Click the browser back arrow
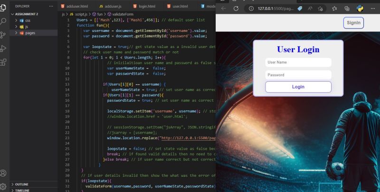This screenshot has width=380, height=192. 224,9
